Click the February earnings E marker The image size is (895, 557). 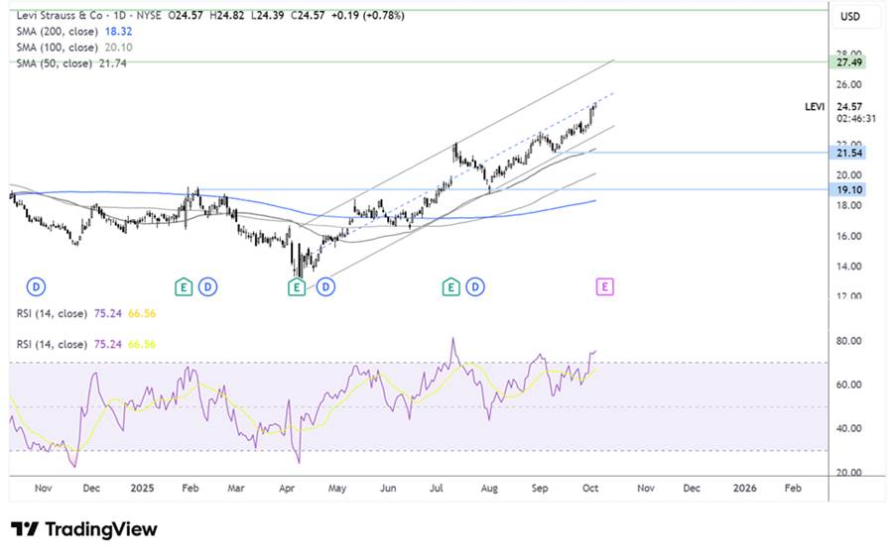184,286
